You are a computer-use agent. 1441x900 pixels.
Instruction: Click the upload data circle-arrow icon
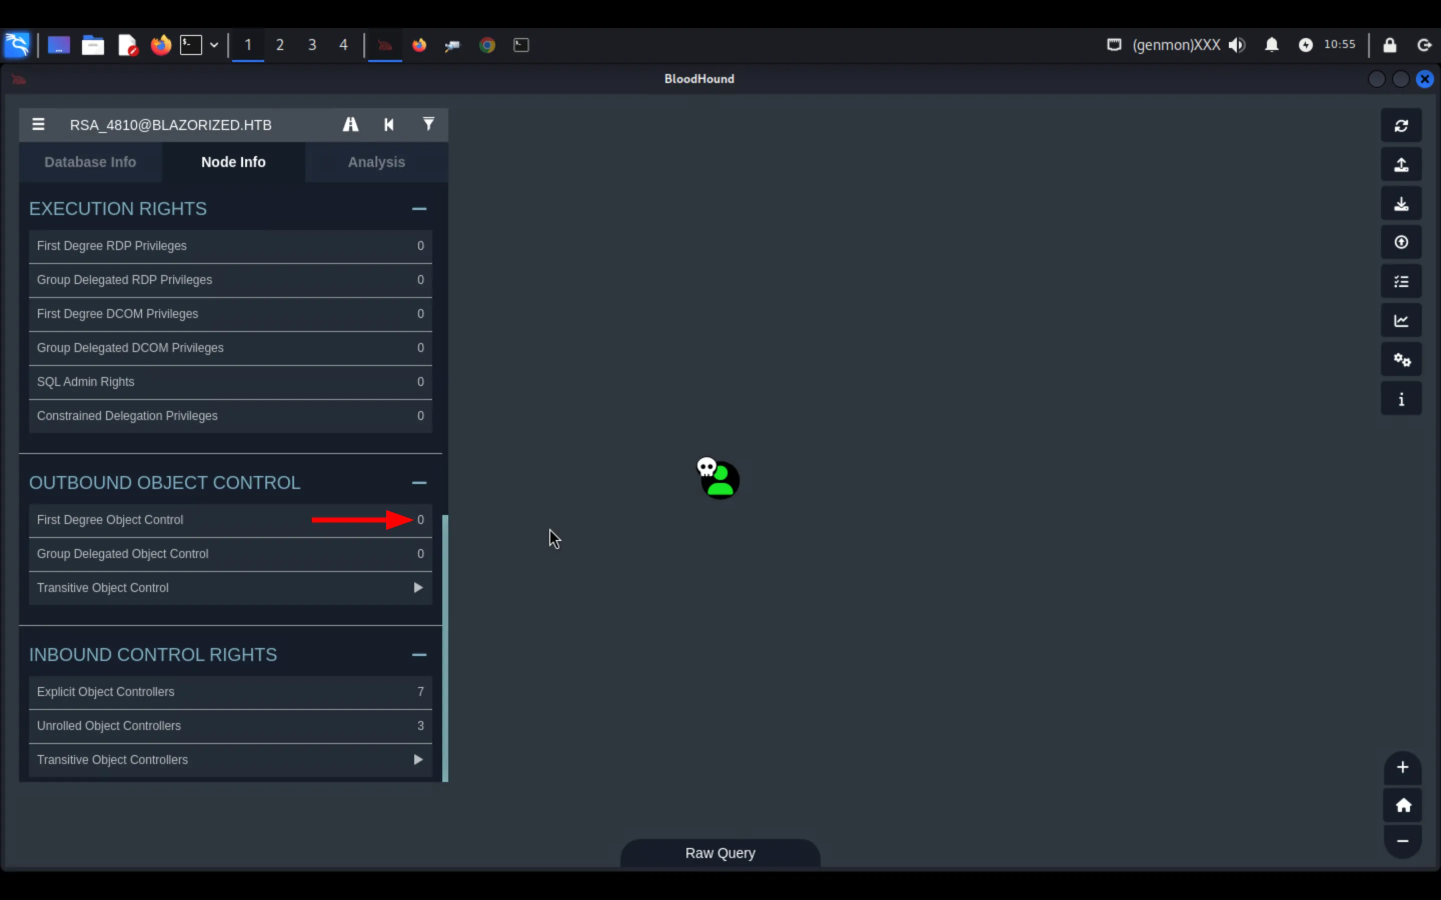coord(1401,242)
